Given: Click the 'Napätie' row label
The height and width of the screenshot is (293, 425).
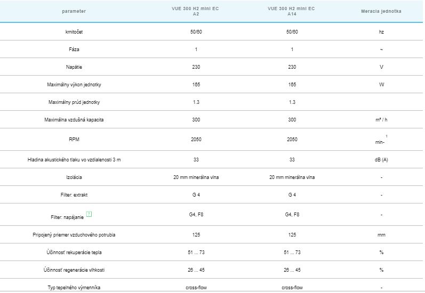Looking at the screenshot, I should (x=74, y=67).
